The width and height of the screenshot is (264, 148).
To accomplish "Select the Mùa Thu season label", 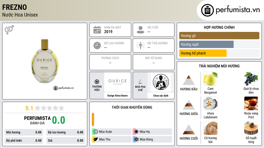I will pos(105,139).
